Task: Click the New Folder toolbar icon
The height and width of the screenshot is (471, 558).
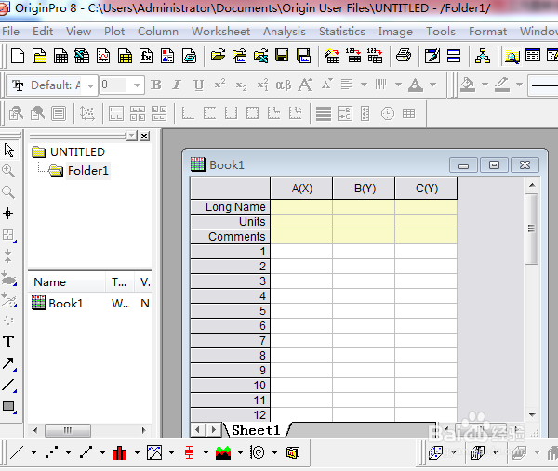Action: click(x=39, y=56)
